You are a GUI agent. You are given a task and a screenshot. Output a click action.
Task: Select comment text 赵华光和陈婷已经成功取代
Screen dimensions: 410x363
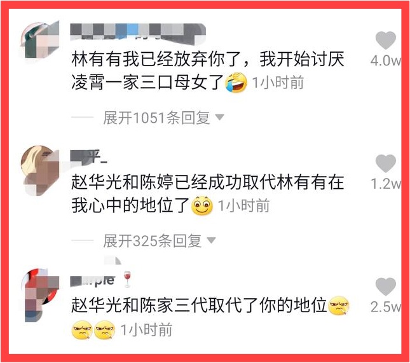tap(174, 182)
